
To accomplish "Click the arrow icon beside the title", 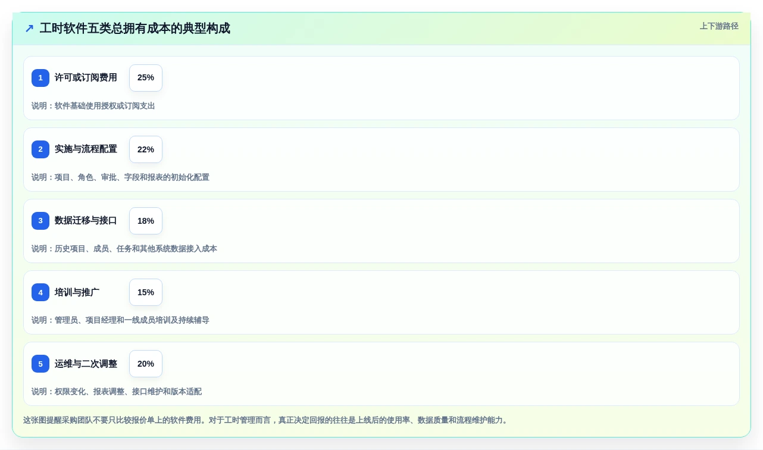I will pyautogui.click(x=29, y=29).
